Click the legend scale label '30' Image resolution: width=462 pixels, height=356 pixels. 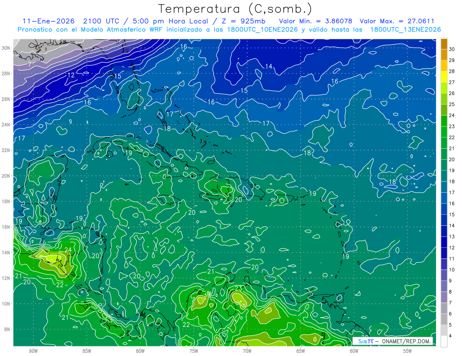tap(452, 49)
